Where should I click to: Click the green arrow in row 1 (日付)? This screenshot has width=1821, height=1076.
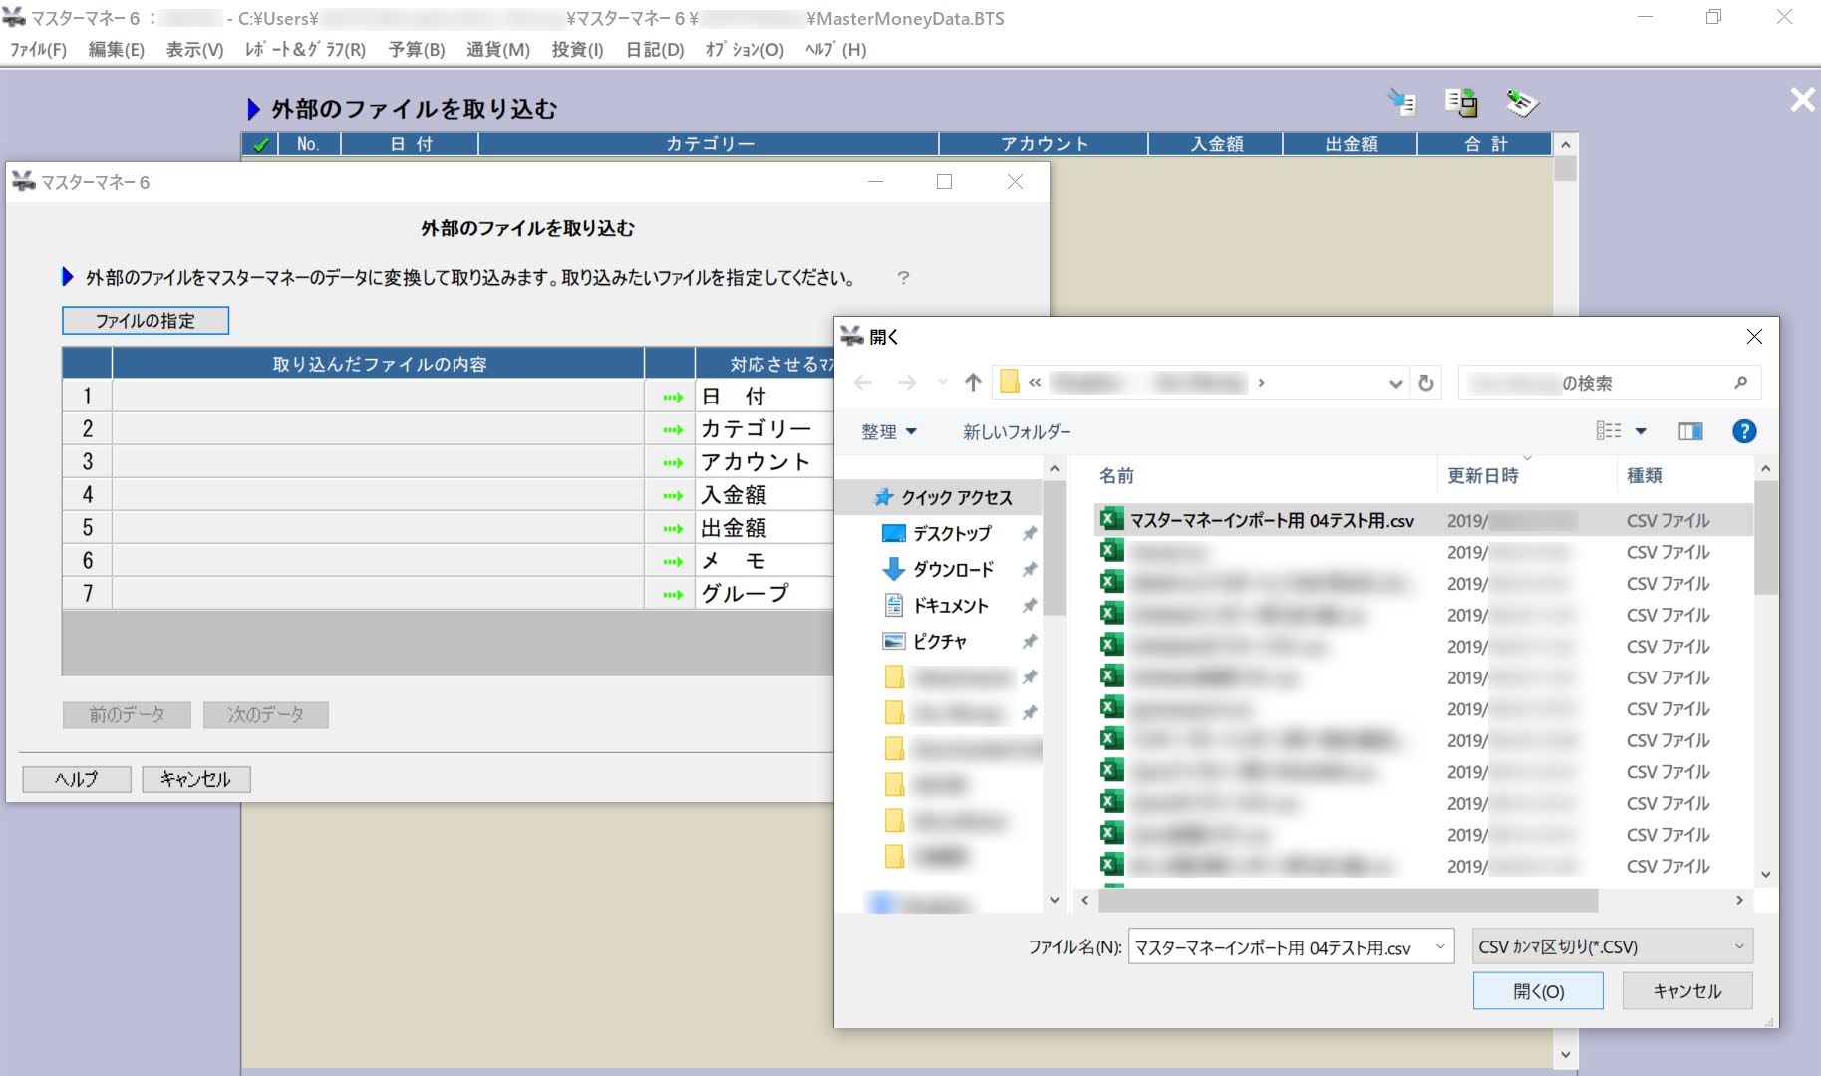pyautogui.click(x=672, y=397)
